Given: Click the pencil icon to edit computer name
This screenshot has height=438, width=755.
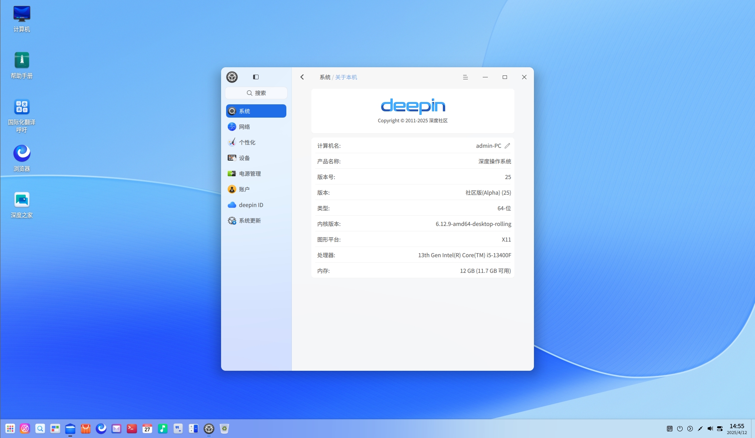Looking at the screenshot, I should point(507,146).
